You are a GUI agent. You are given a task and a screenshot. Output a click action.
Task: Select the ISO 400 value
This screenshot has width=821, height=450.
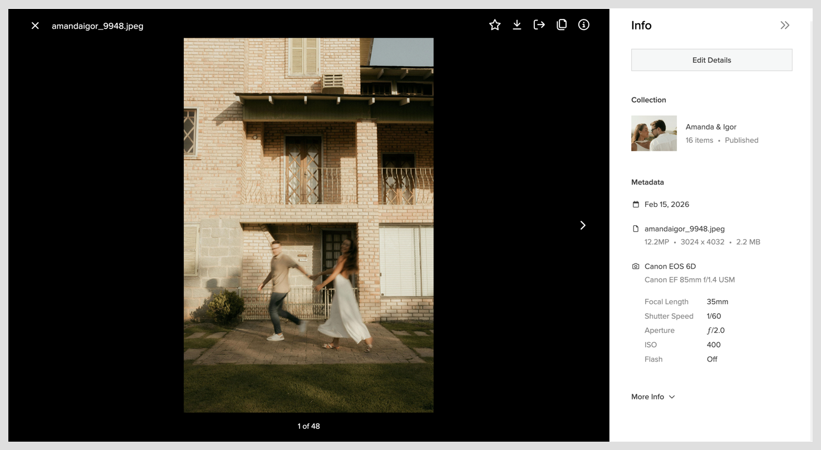[714, 344]
